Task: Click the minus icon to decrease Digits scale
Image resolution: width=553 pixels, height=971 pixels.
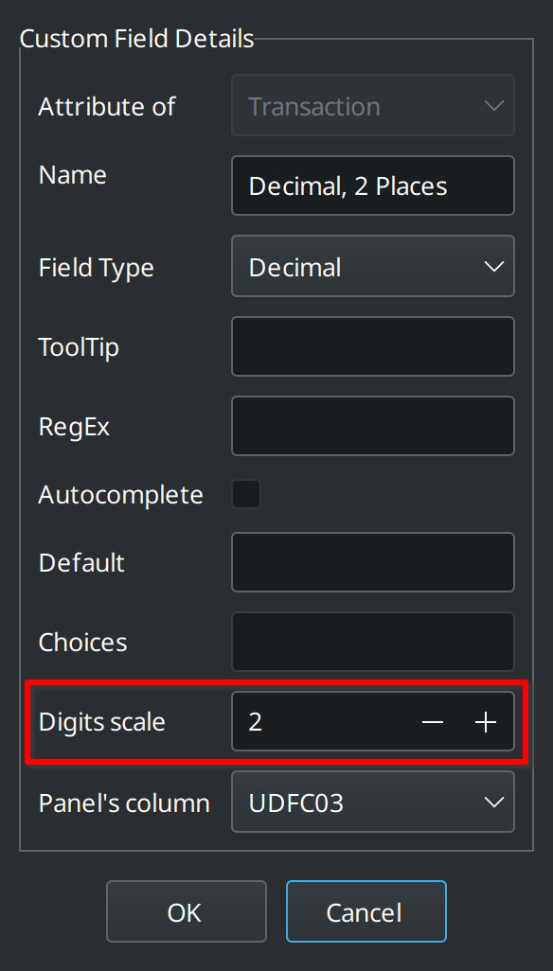Action: pyautogui.click(x=433, y=721)
